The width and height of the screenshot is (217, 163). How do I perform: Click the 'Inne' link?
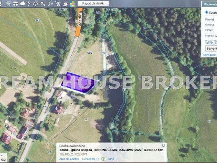[x=111, y=159]
